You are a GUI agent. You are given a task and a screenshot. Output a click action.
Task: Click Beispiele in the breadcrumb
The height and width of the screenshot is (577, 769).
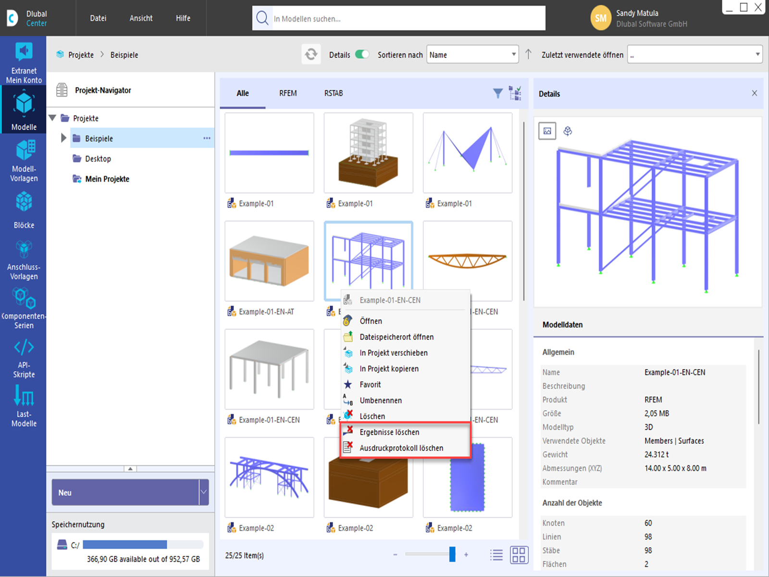tap(124, 54)
